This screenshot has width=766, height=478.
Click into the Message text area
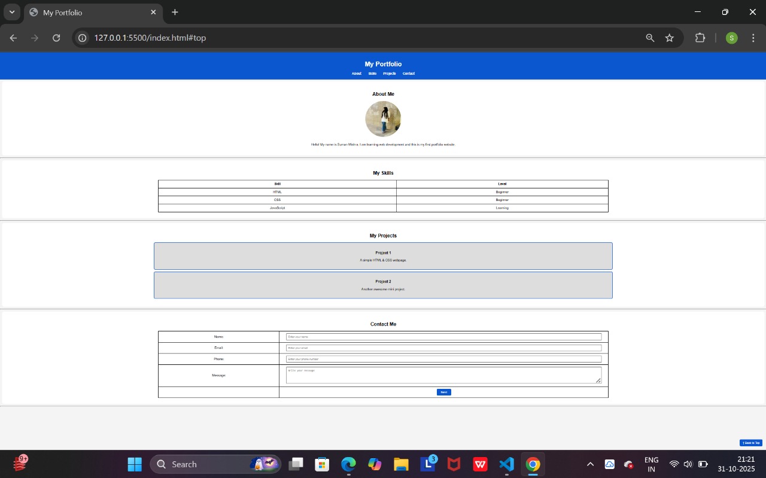[443, 375]
